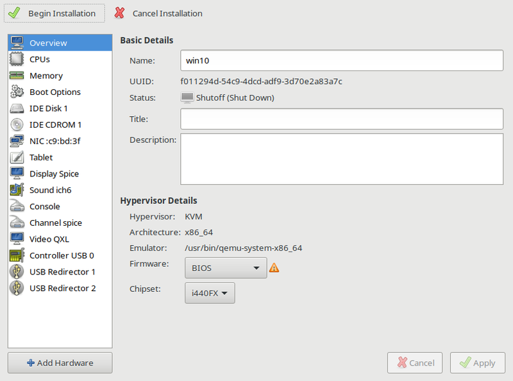Click the Boot Options gears icon
This screenshot has height=381, width=513.
point(17,92)
